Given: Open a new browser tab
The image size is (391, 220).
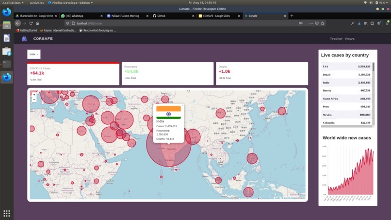Looking at the screenshot, I should (292, 16).
